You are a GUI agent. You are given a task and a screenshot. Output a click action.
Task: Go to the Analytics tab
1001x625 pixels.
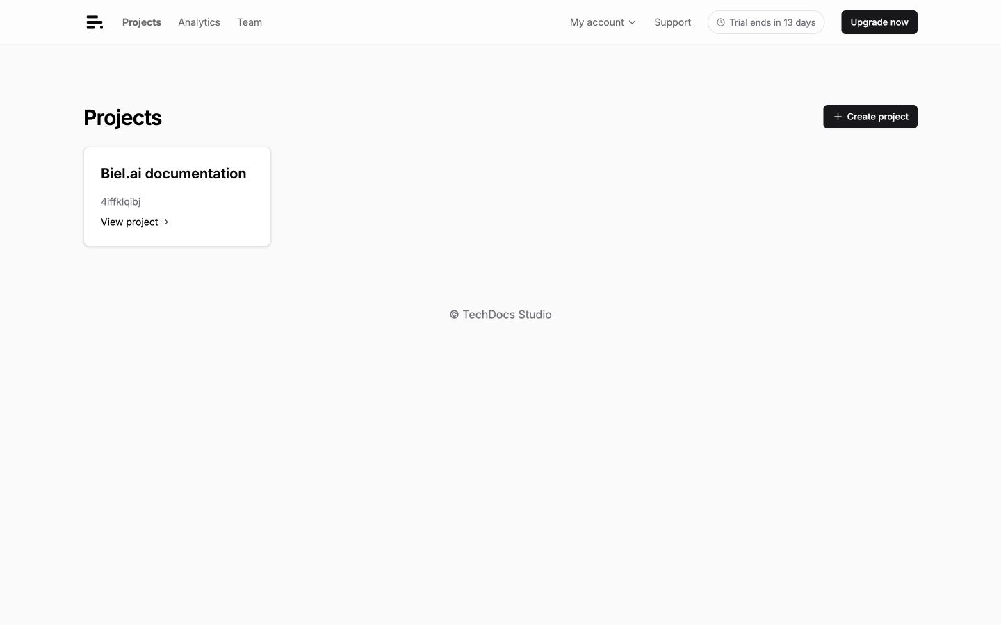coord(199,22)
